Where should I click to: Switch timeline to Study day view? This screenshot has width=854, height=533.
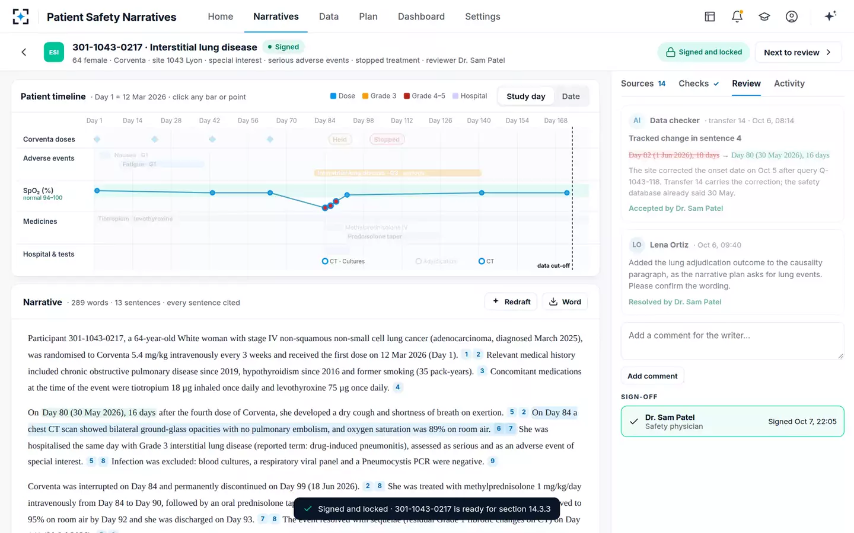pyautogui.click(x=525, y=96)
